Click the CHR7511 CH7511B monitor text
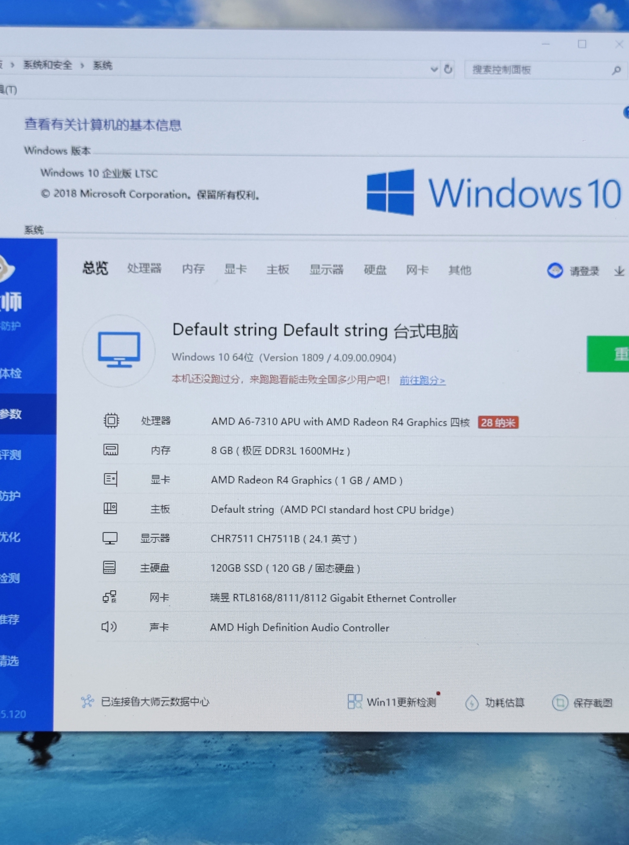 pos(284,539)
